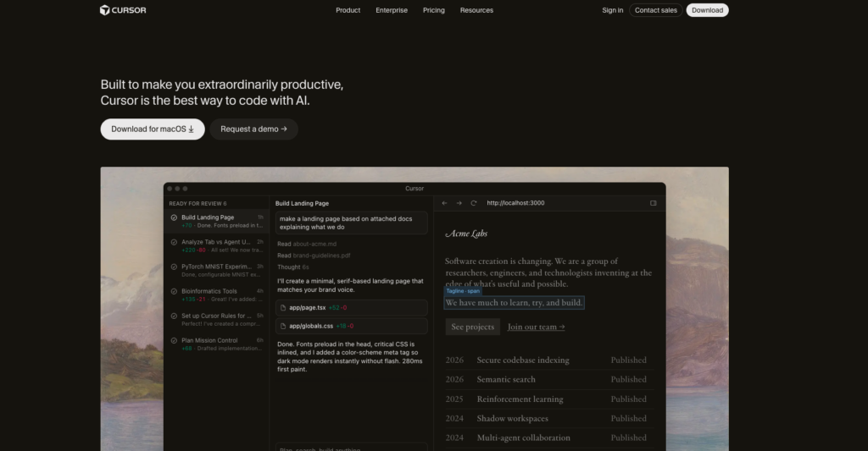The image size is (868, 451).
Task: Click the Download for macOS button
Action: [153, 129]
